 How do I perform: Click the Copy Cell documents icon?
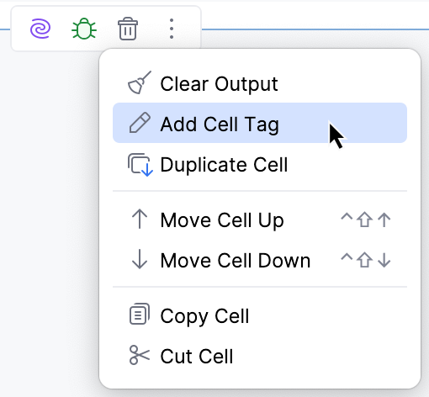pyautogui.click(x=140, y=314)
